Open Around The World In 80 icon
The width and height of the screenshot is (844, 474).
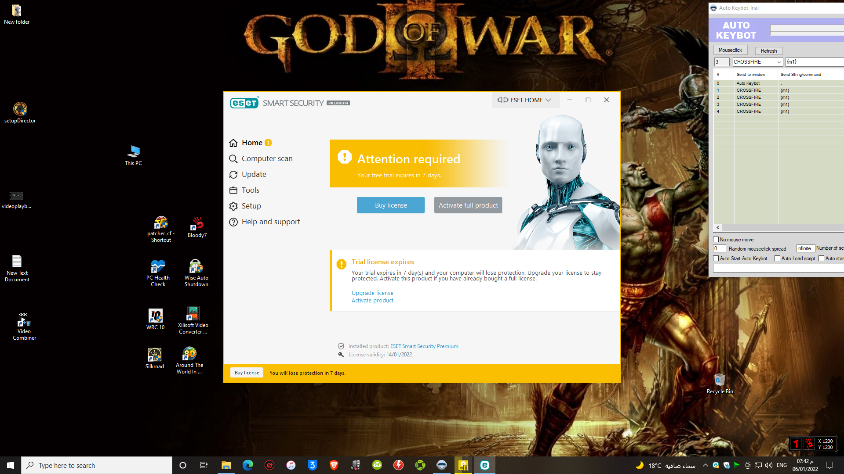(x=189, y=360)
